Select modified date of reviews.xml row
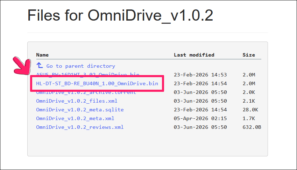 [x=200, y=127]
